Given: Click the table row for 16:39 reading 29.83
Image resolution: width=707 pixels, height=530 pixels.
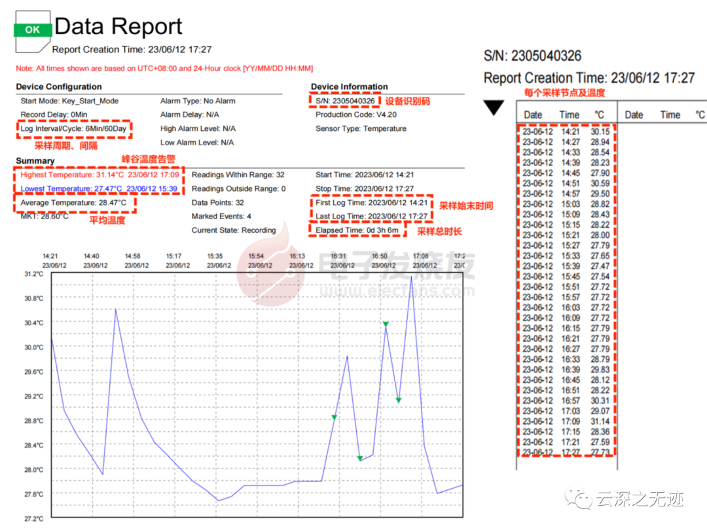Looking at the screenshot, I should (566, 370).
